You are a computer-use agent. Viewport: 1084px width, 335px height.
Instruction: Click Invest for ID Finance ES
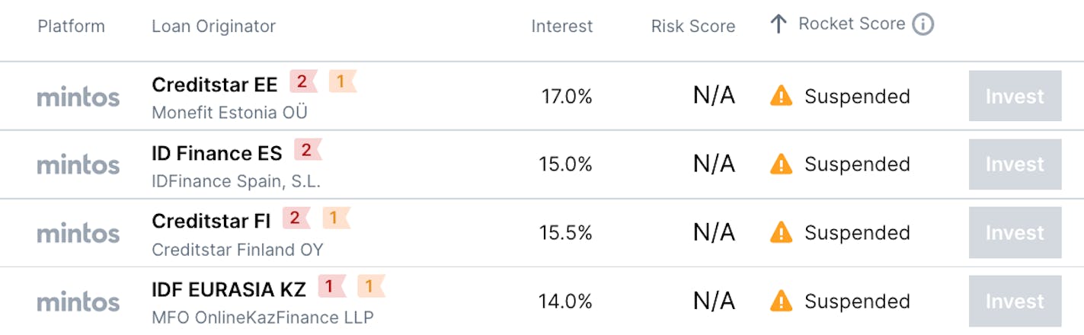[x=1015, y=164]
